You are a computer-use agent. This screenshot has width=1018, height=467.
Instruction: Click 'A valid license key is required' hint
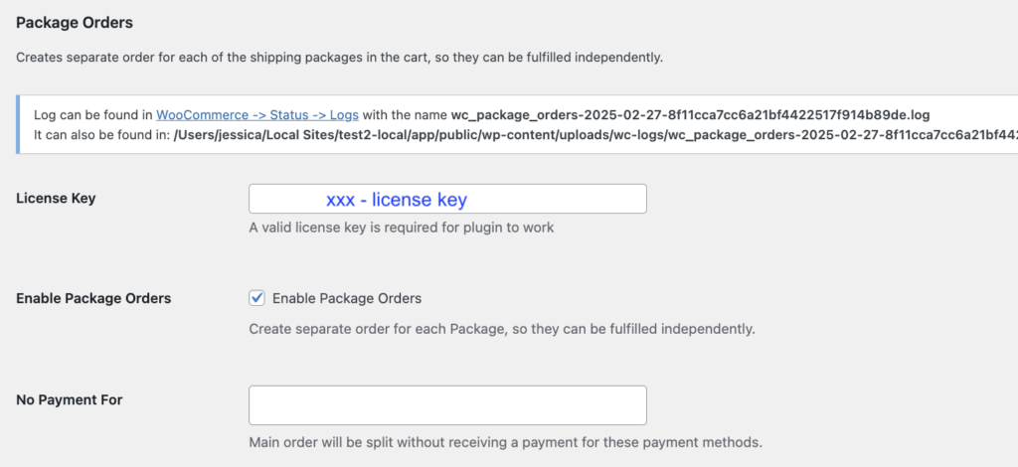click(401, 228)
